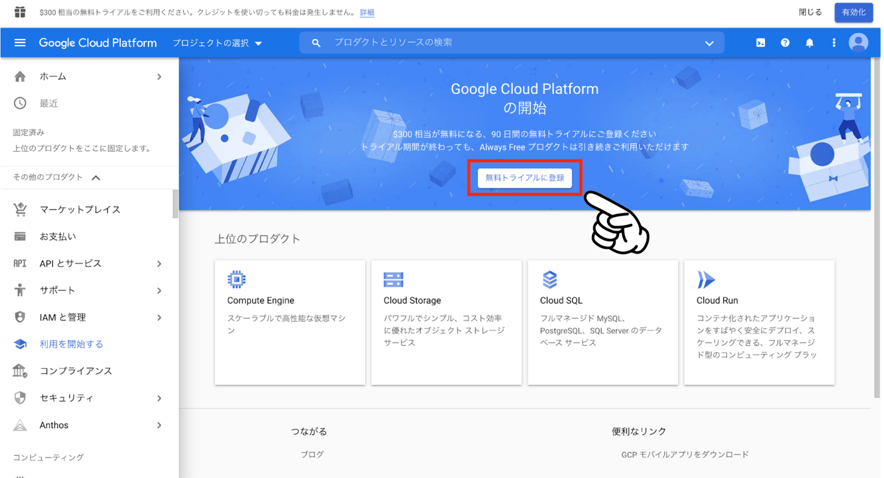Open the user account avatar
Viewport: 884px width, 478px height.
pos(858,43)
